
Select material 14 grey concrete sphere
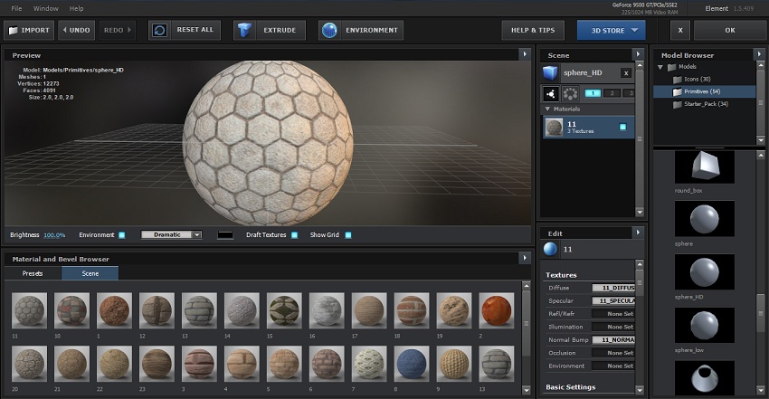(242, 310)
